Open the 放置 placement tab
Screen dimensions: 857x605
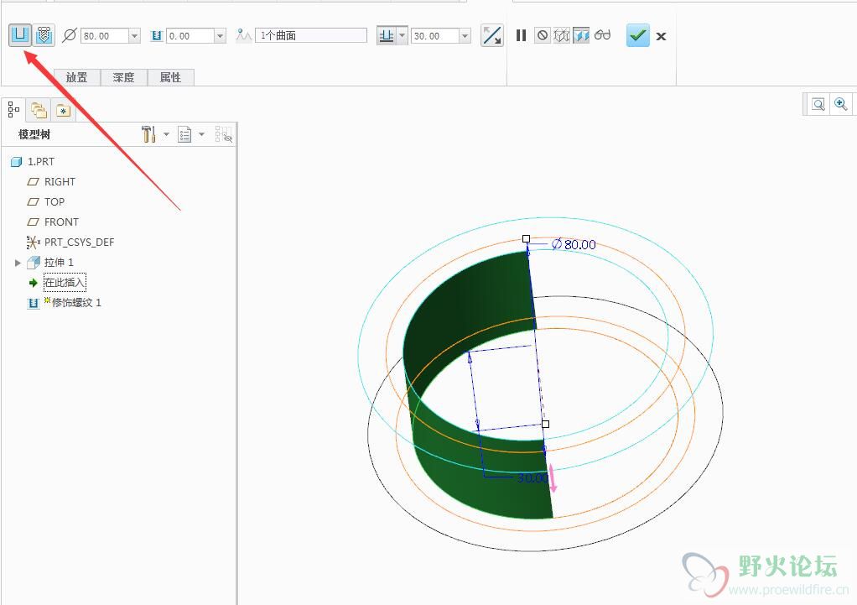pyautogui.click(x=76, y=78)
